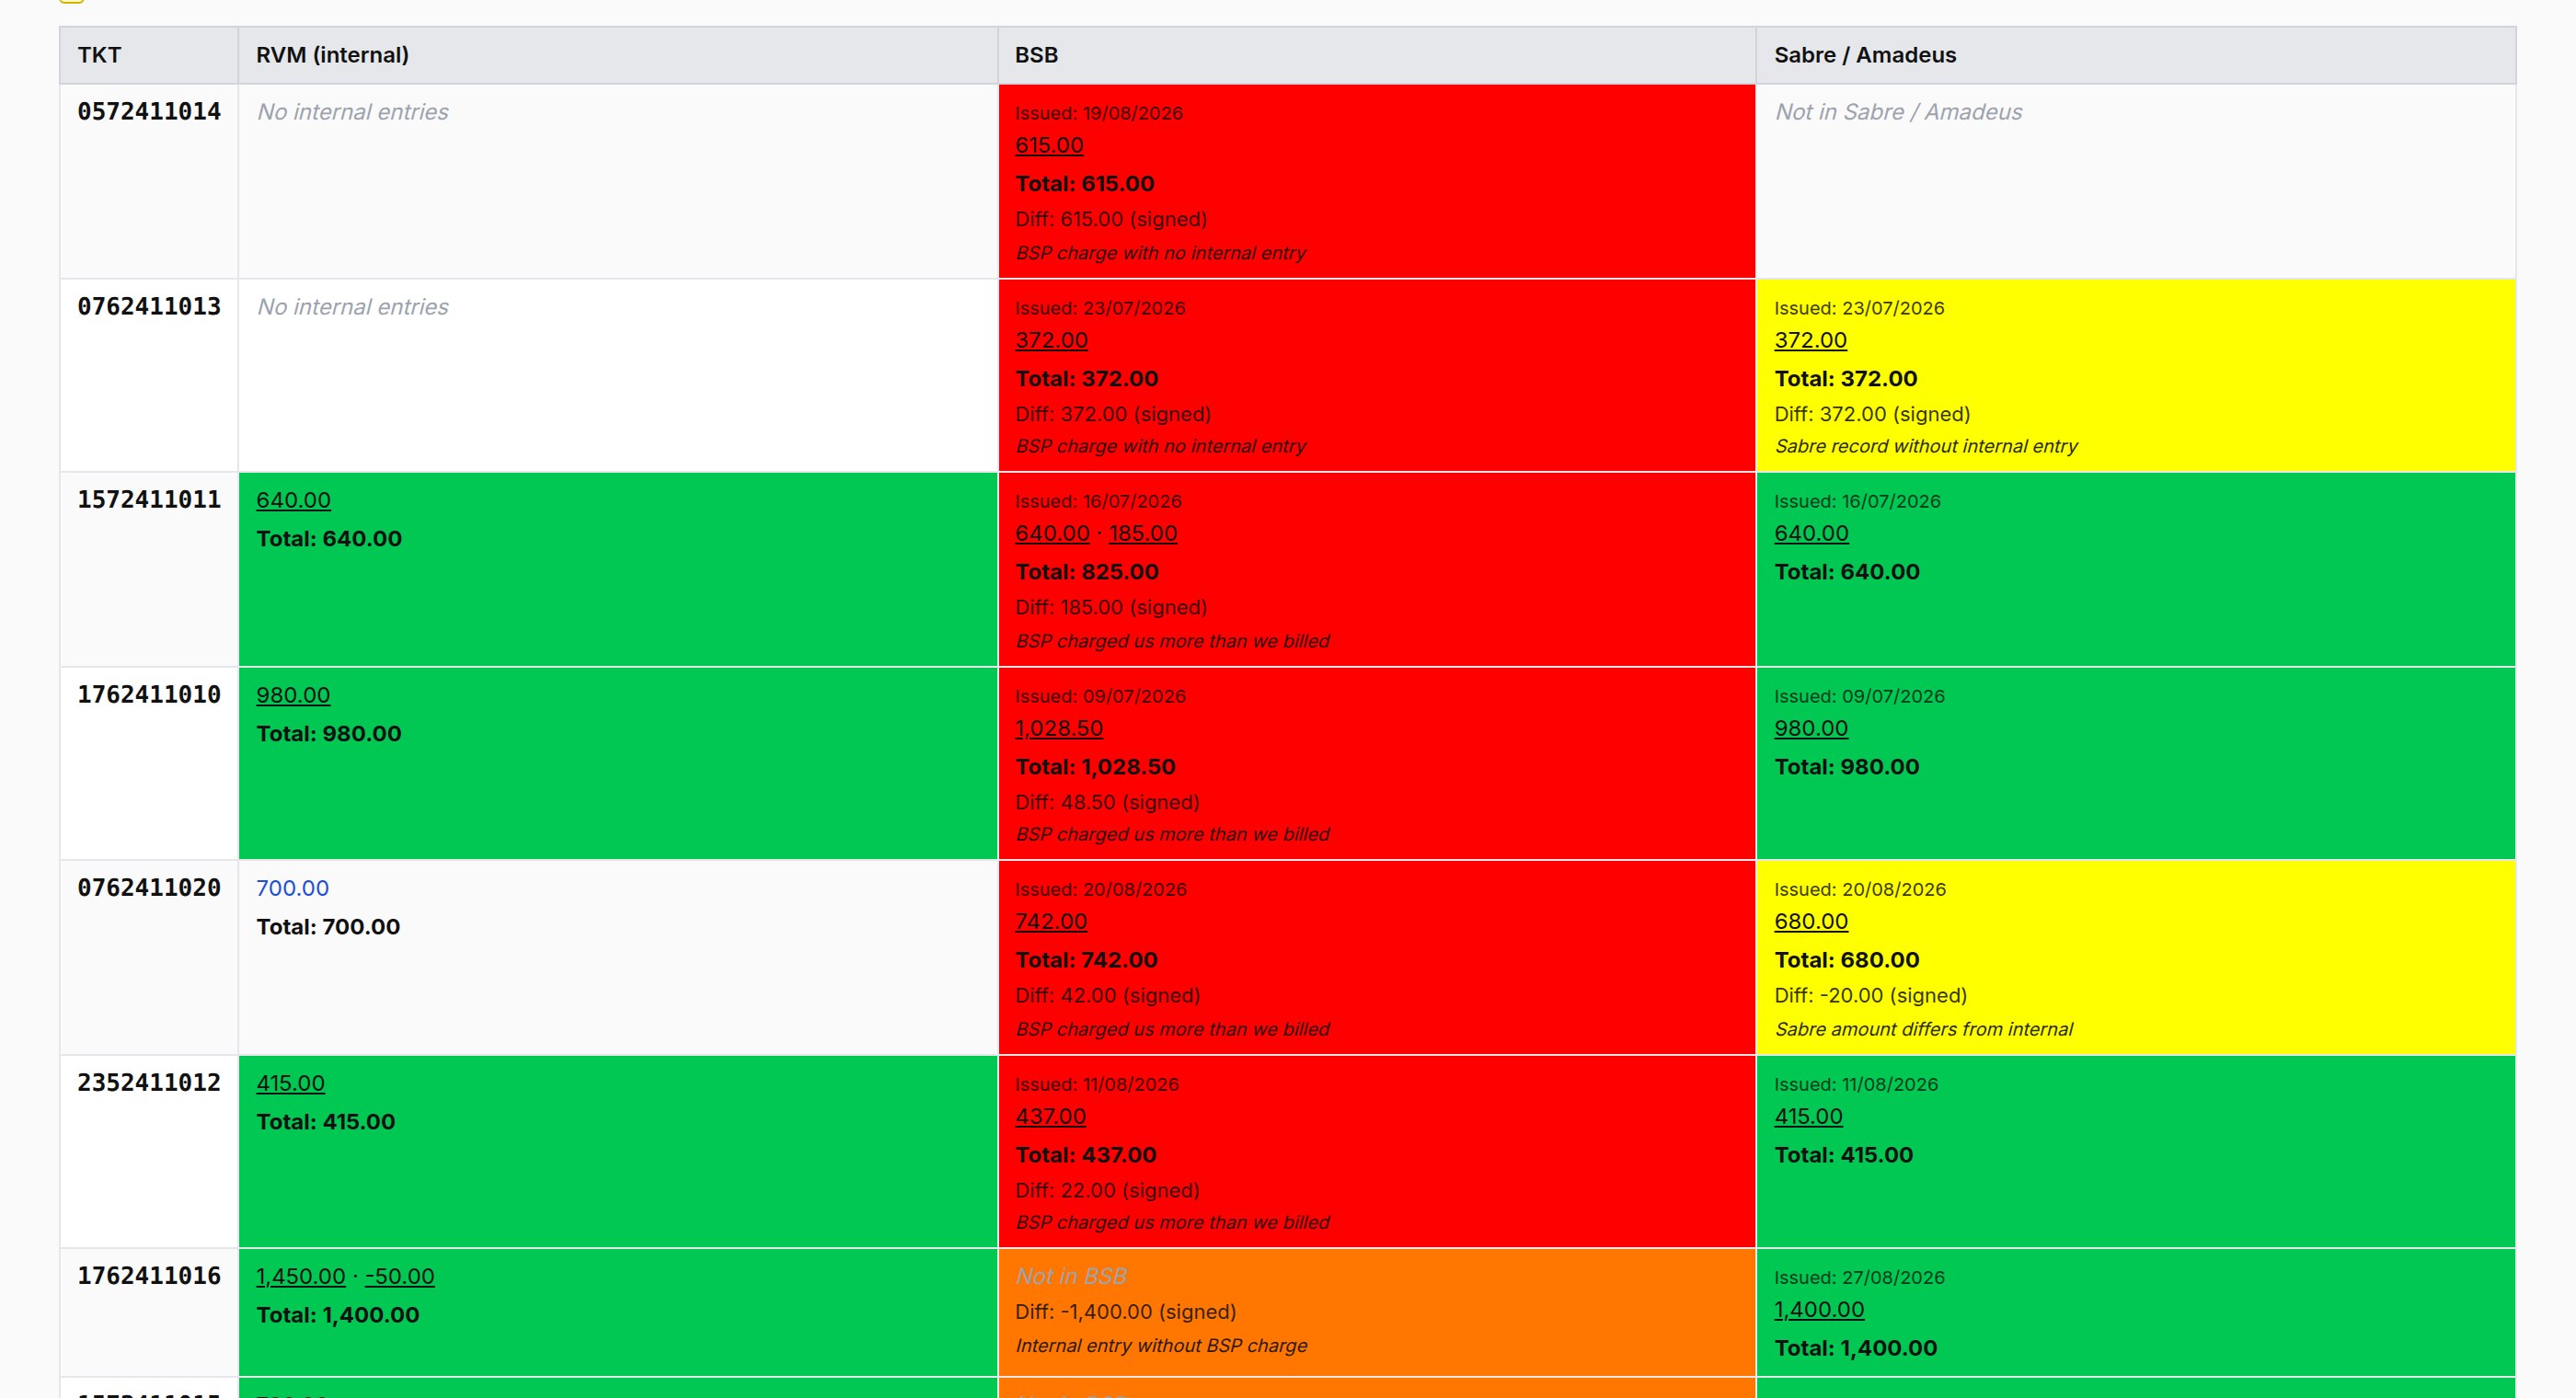Open the RVM 1,450.00 amount link
The height and width of the screenshot is (1398, 2576).
300,1276
